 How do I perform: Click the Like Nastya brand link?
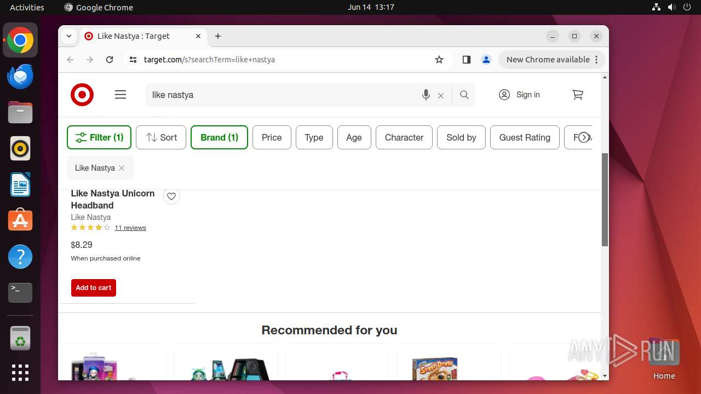pos(91,217)
